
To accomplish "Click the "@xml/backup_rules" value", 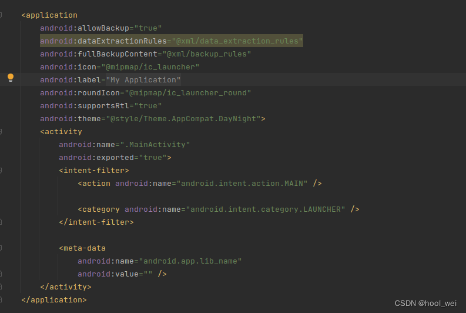I will coord(206,54).
